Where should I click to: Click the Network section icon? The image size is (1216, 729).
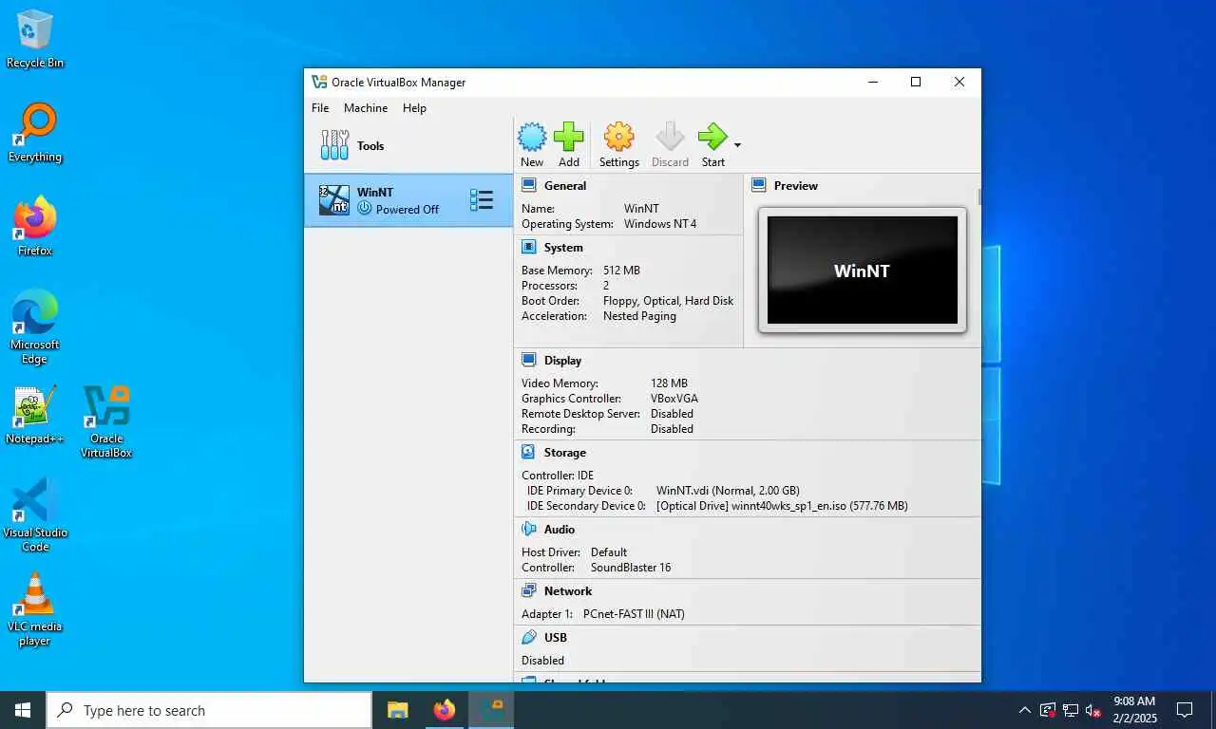tap(529, 590)
